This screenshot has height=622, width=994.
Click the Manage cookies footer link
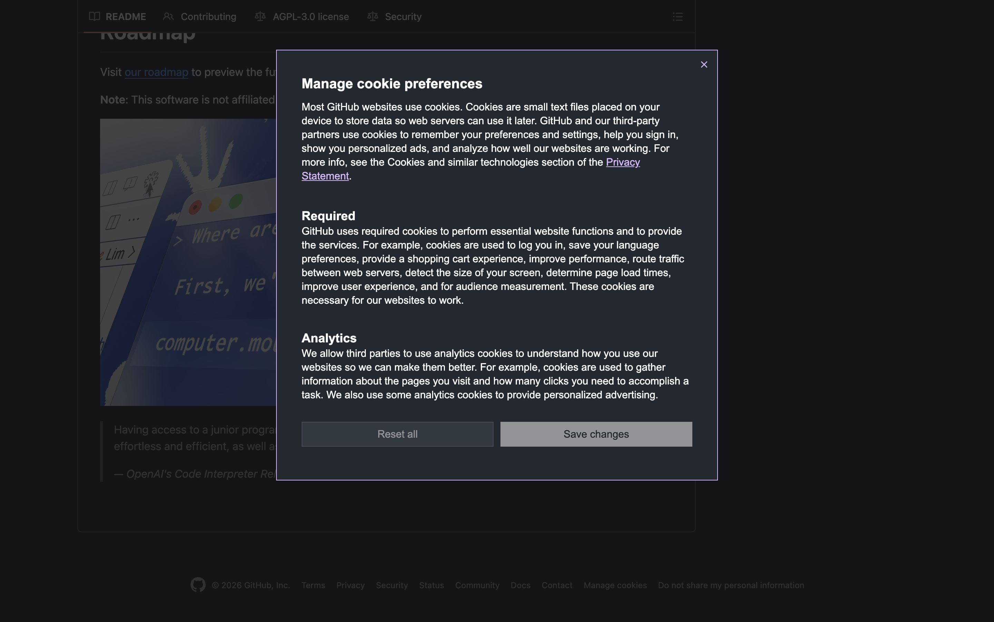pyautogui.click(x=615, y=585)
